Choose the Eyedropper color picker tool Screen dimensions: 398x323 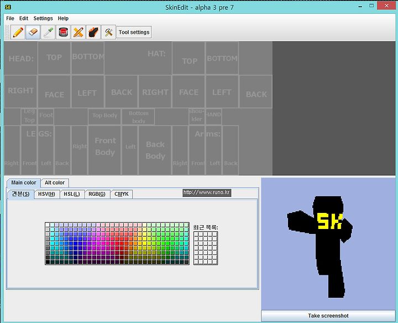pyautogui.click(x=48, y=32)
